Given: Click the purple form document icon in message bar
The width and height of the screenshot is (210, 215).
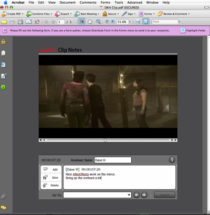Looking at the screenshot, I should [x=5, y=30].
